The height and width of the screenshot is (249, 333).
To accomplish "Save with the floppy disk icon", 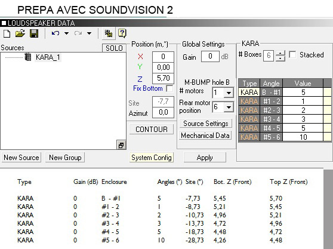I will point(34,33).
